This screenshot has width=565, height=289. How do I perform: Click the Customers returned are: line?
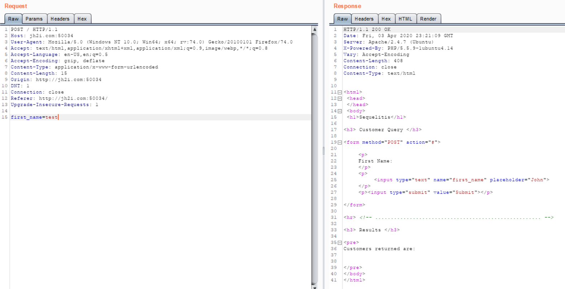tap(379, 249)
